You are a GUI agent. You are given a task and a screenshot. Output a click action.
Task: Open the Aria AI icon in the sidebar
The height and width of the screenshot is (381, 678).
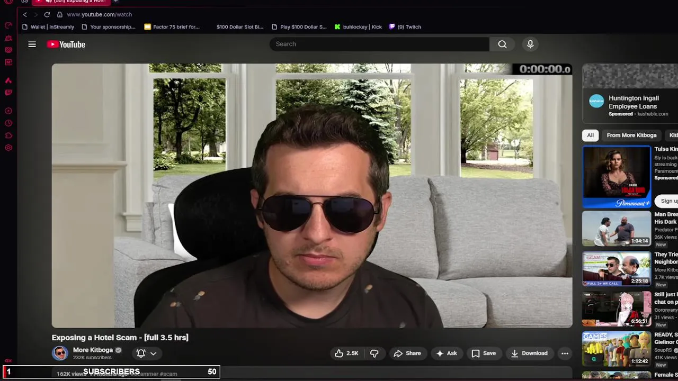8,80
